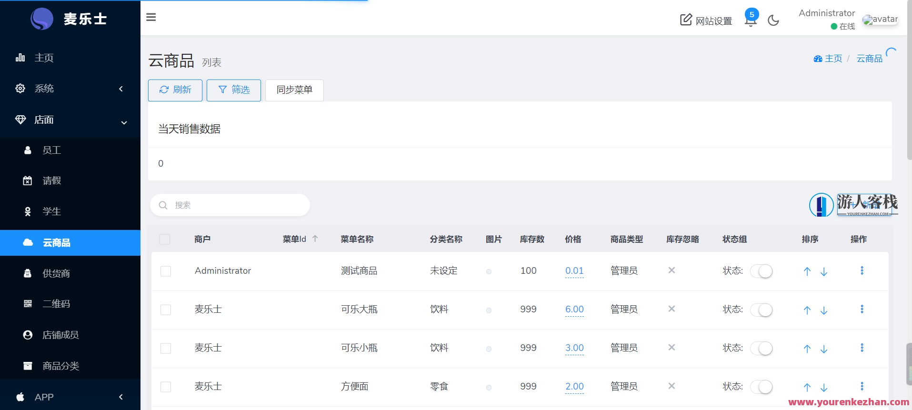Move 测试商品 up with arrow icon
Viewport: 912px width, 410px height.
pyautogui.click(x=807, y=271)
